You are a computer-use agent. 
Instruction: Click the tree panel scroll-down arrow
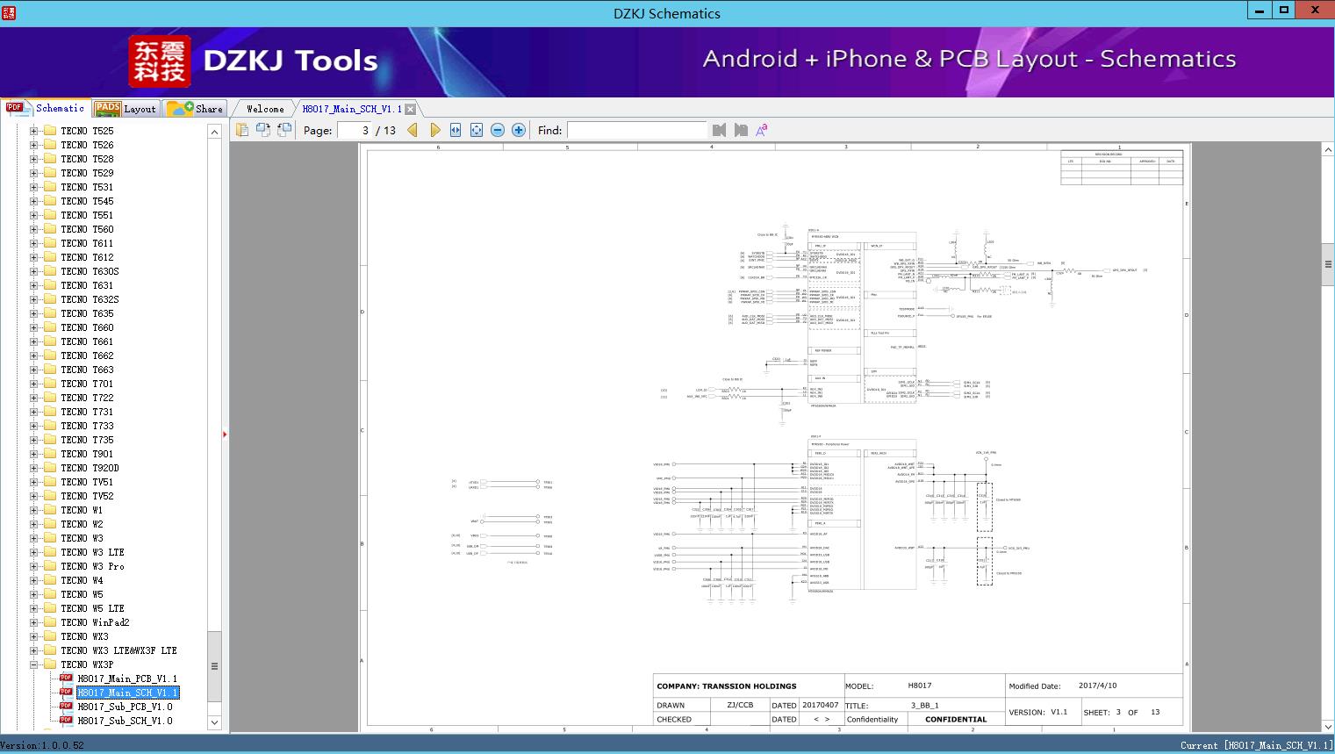pyautogui.click(x=214, y=722)
